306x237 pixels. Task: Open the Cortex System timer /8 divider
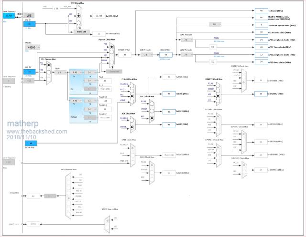pyautogui.click(x=215, y=24)
